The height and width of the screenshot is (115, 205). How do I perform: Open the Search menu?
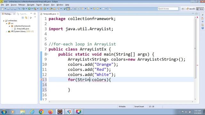click(39, 5)
